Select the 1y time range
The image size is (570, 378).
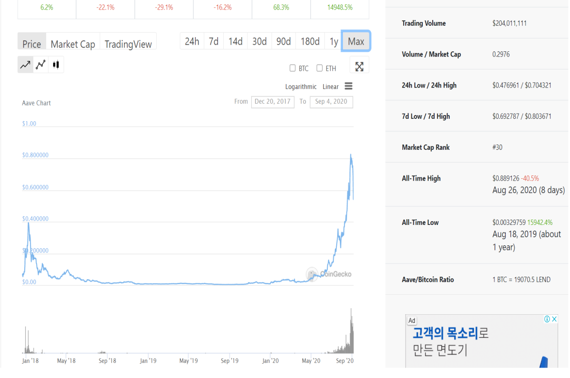[x=334, y=41]
